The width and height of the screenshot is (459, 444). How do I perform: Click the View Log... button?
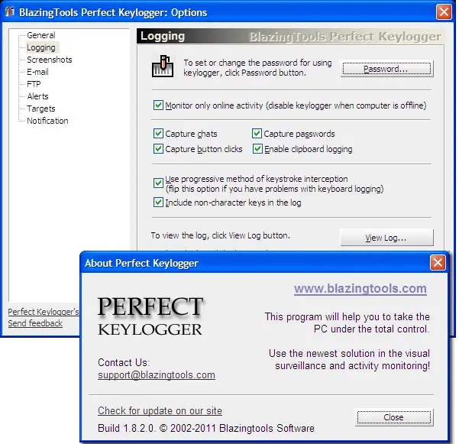tap(386, 238)
